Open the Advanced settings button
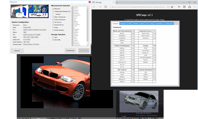Screen dimensions: 198x119 tap(17, 51)
